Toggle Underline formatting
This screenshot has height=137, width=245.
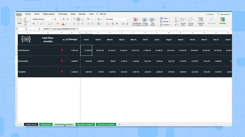pos(41,24)
